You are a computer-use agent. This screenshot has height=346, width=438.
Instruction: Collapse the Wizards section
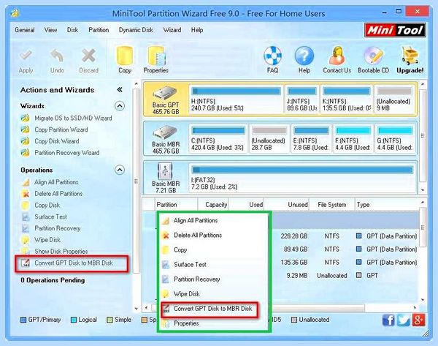120,106
